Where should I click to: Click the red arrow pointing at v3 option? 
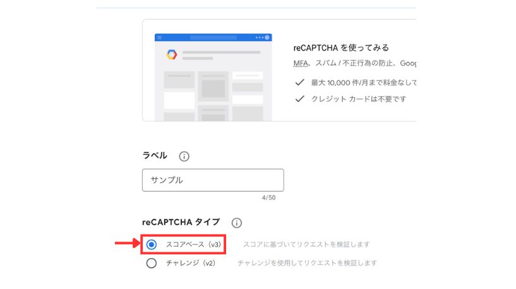tap(128, 243)
